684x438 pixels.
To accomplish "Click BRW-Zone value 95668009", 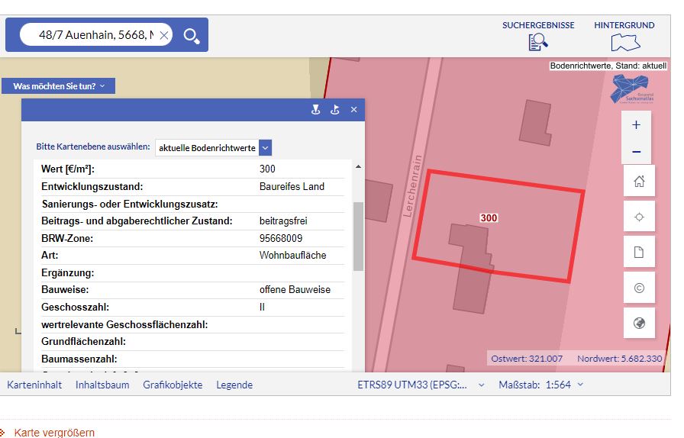I will [281, 238].
